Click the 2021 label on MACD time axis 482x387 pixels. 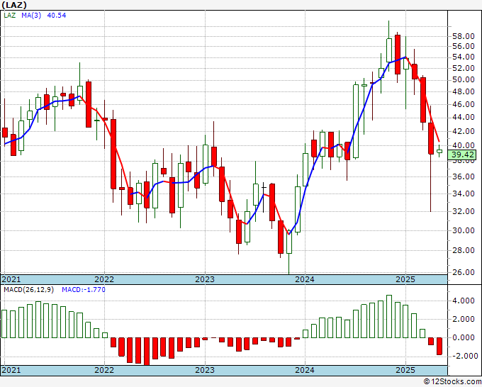(11, 370)
